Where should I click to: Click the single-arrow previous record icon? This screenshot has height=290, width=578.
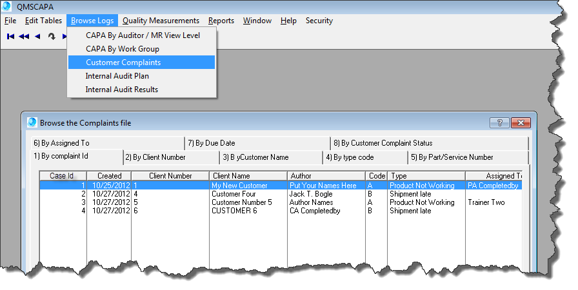pyautogui.click(x=37, y=37)
